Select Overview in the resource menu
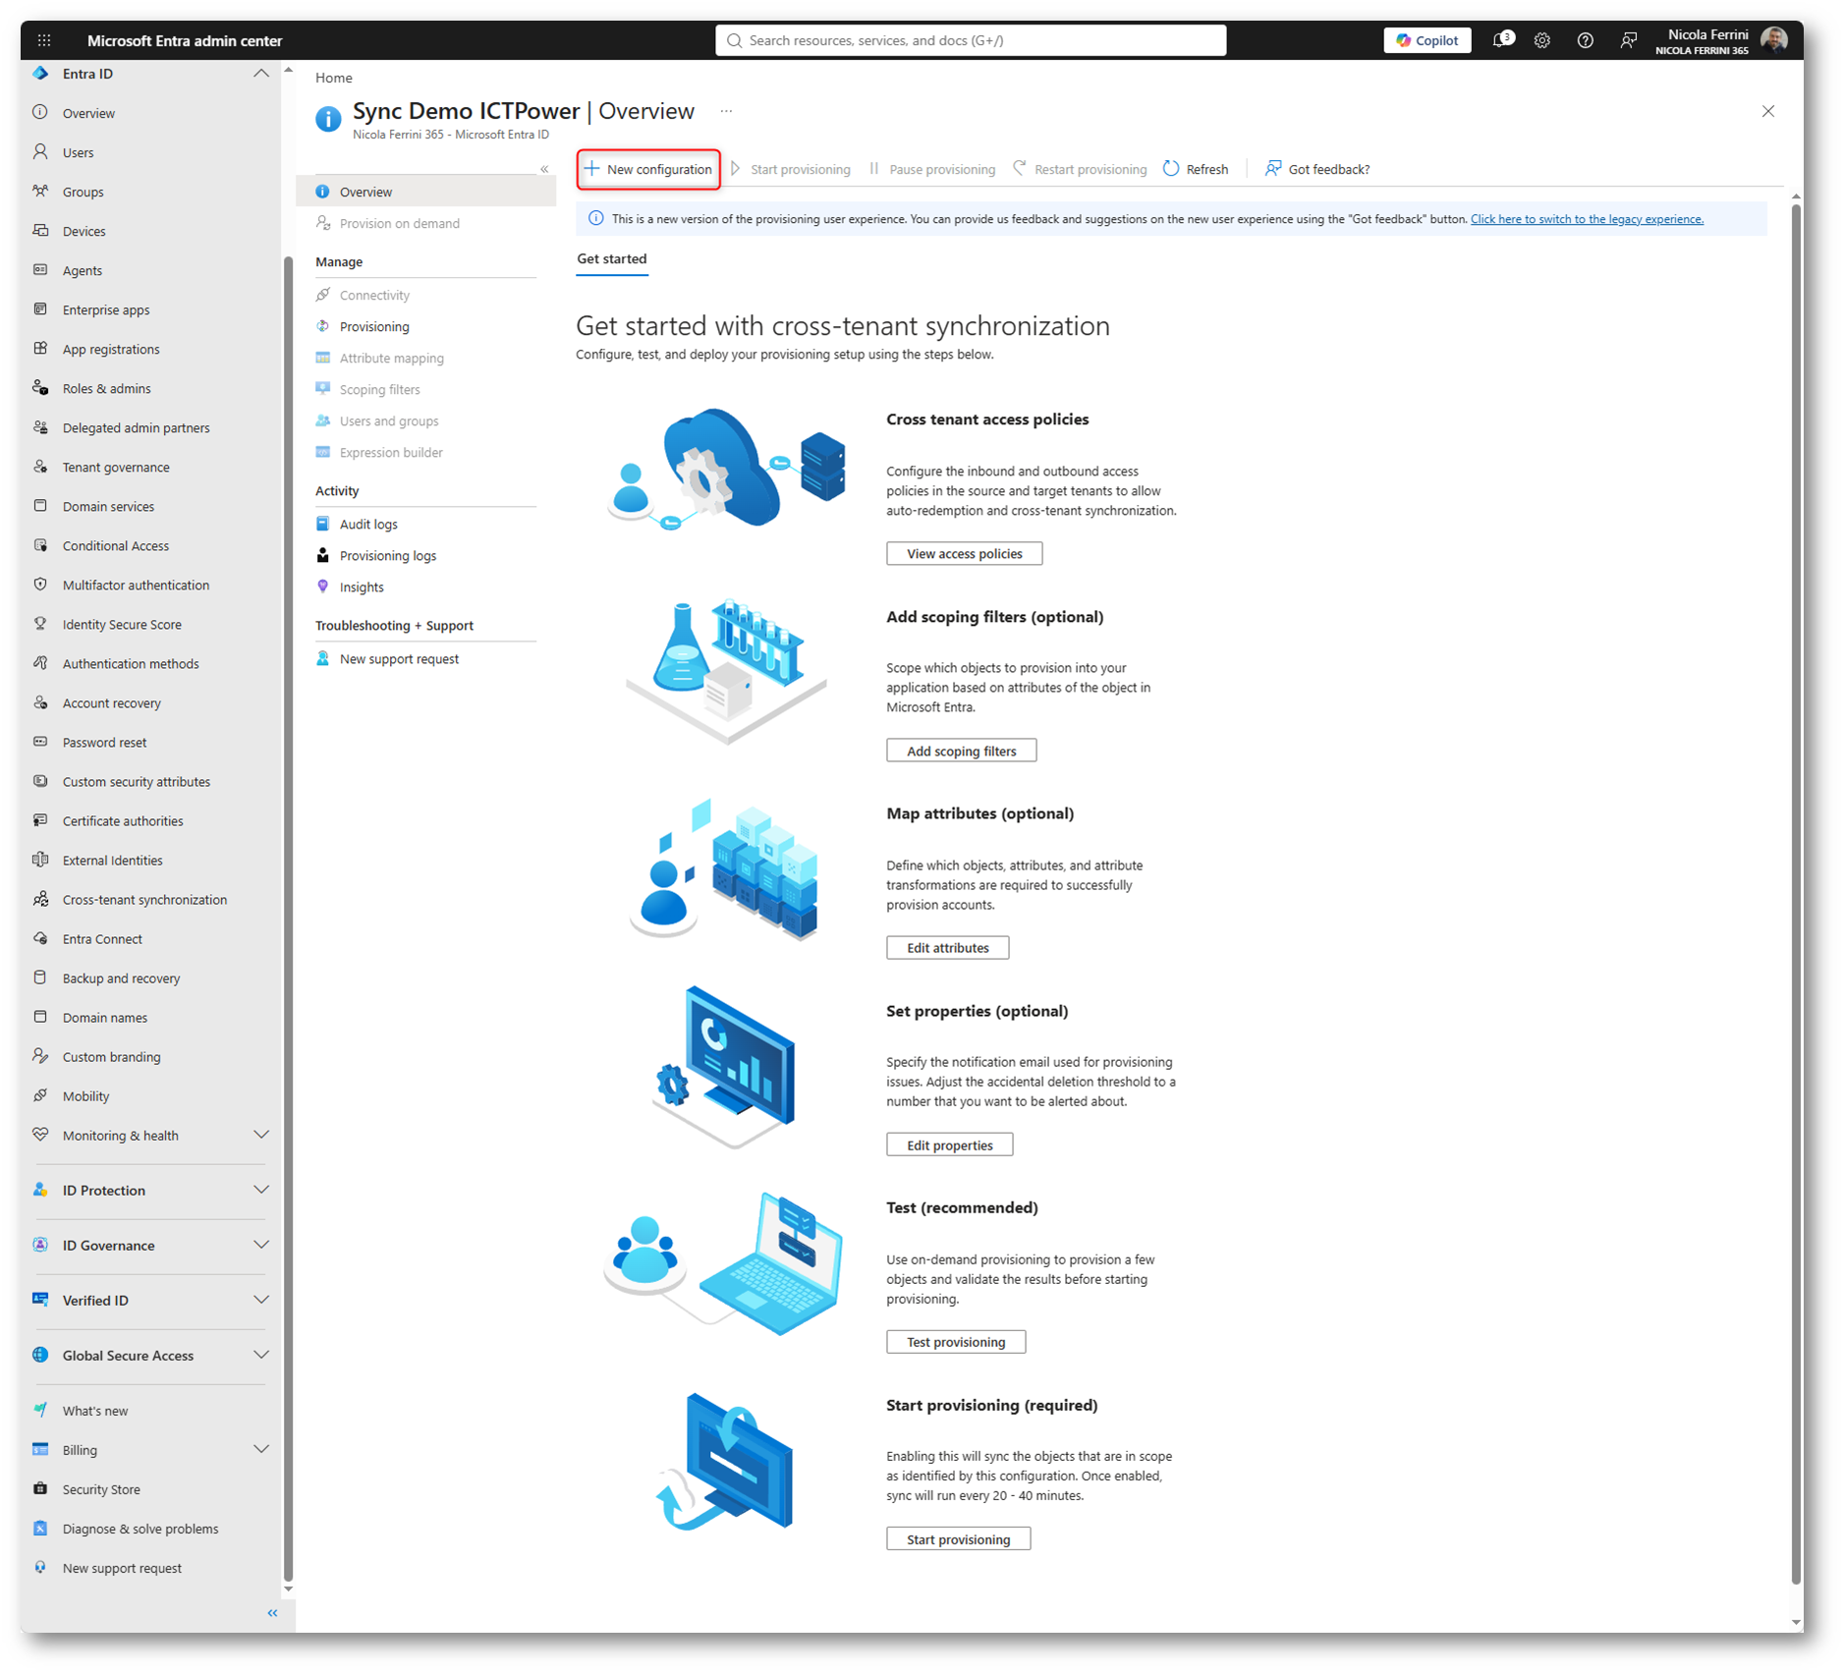The image size is (1845, 1674). click(x=426, y=192)
